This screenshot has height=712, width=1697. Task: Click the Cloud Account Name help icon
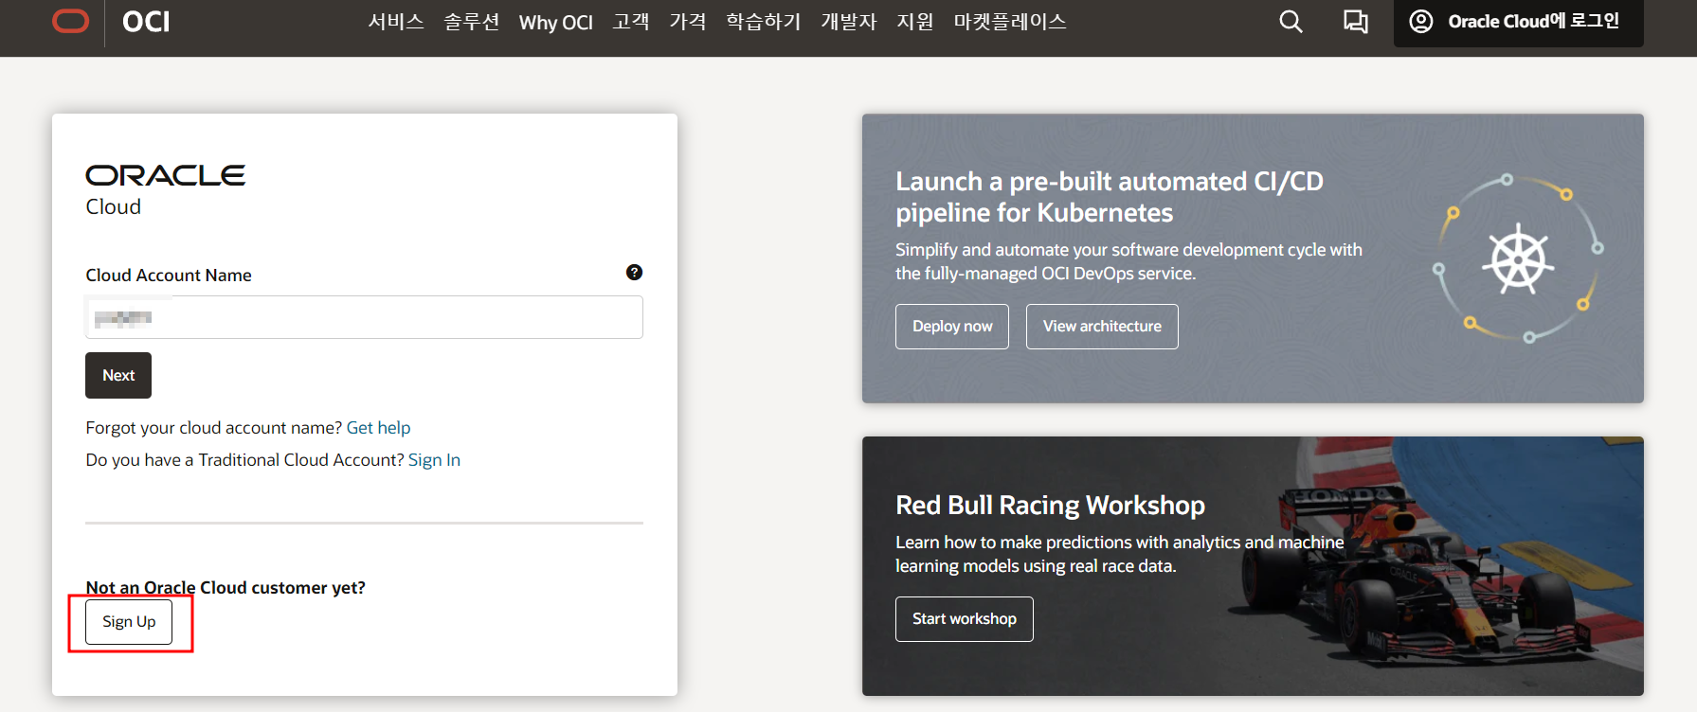(x=635, y=273)
